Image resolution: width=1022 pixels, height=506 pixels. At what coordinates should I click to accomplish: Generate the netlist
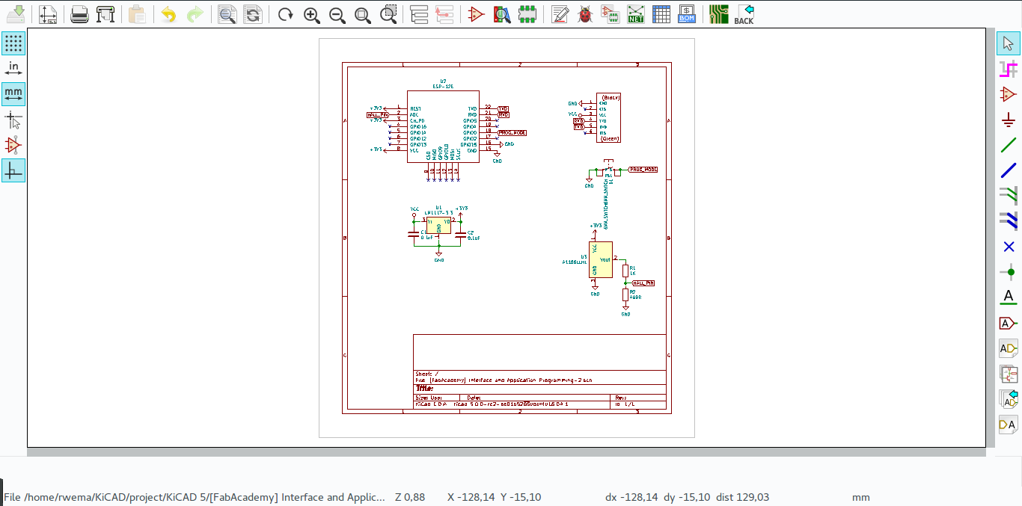click(635, 13)
